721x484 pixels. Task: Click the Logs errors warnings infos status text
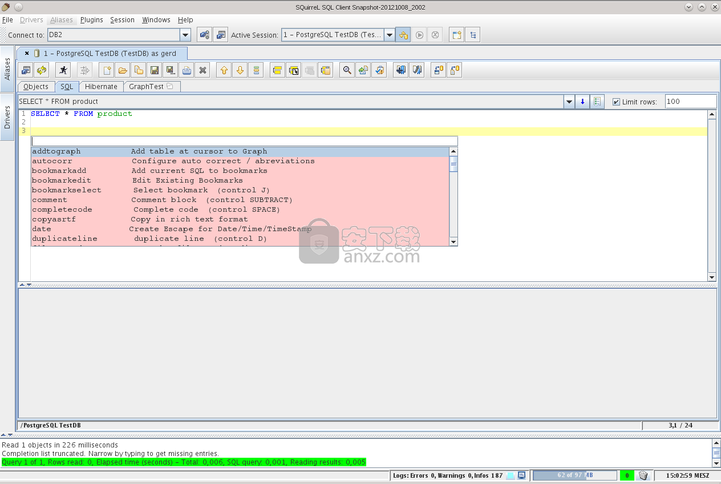tap(448, 475)
